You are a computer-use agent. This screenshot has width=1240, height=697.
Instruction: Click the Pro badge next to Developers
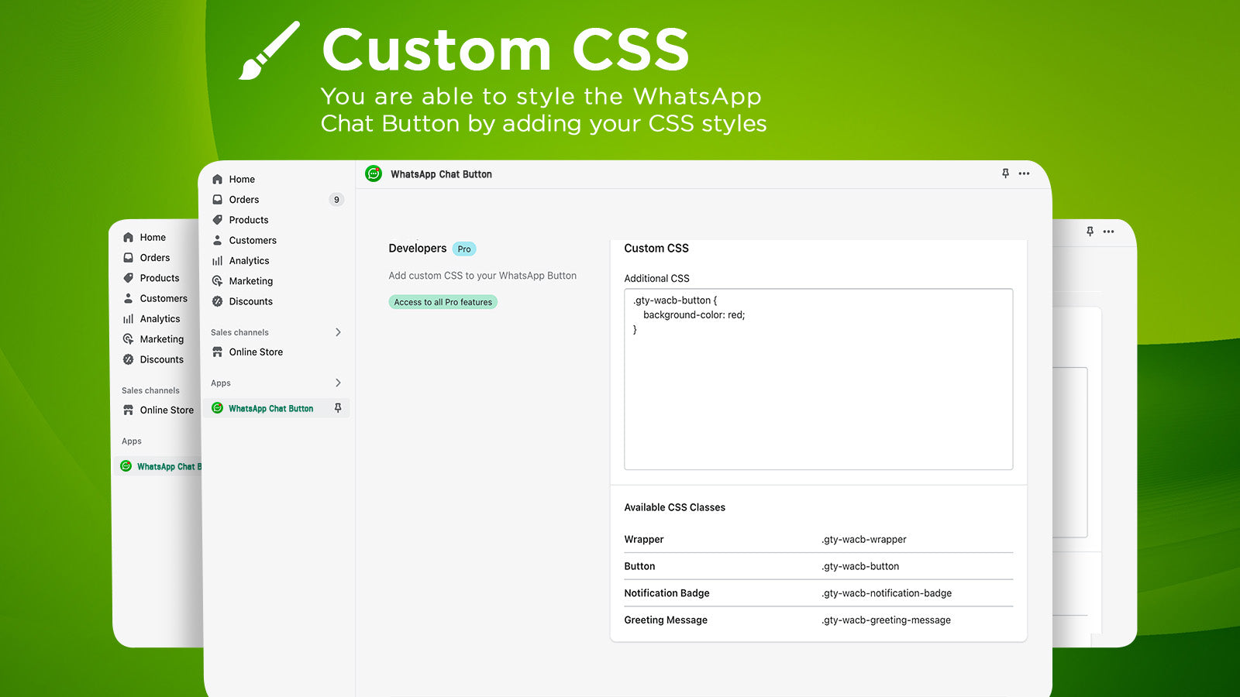[463, 249]
